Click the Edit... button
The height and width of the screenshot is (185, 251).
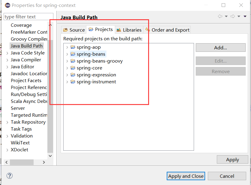[221, 61]
